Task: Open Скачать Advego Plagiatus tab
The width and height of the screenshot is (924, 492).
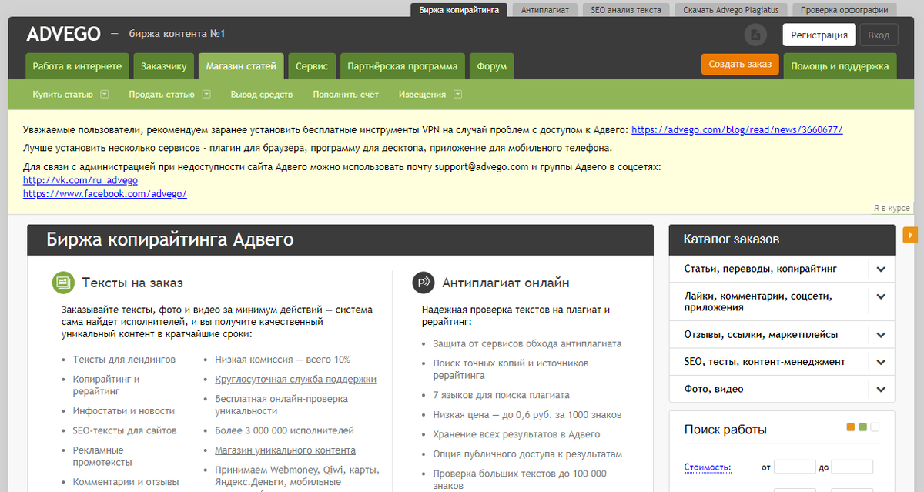Action: (x=731, y=10)
